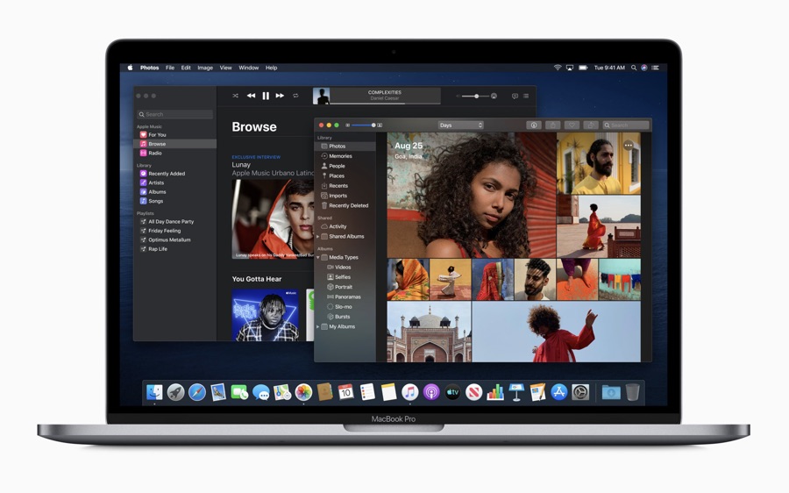
Task: Open the Days view dropdown in Photos
Action: [460, 125]
